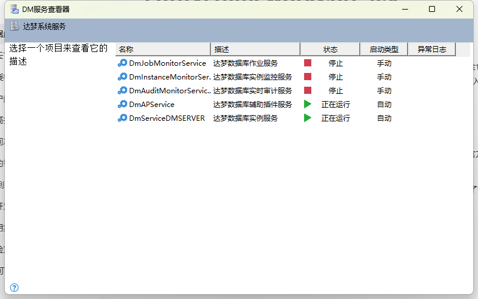Click the gear icon of DmAuditMonitorServic..
This screenshot has width=478, height=299.
click(x=122, y=91)
